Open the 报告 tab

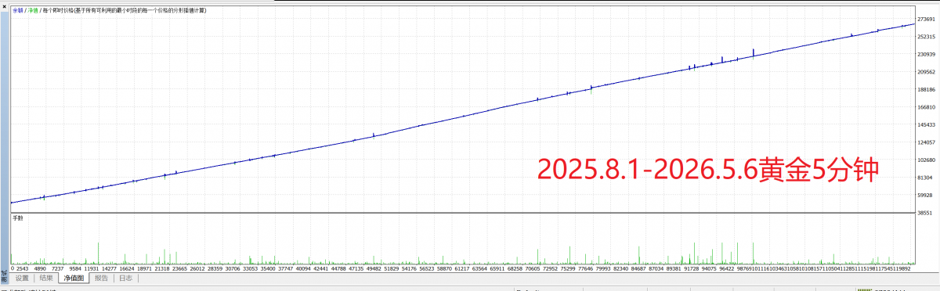(x=101, y=278)
